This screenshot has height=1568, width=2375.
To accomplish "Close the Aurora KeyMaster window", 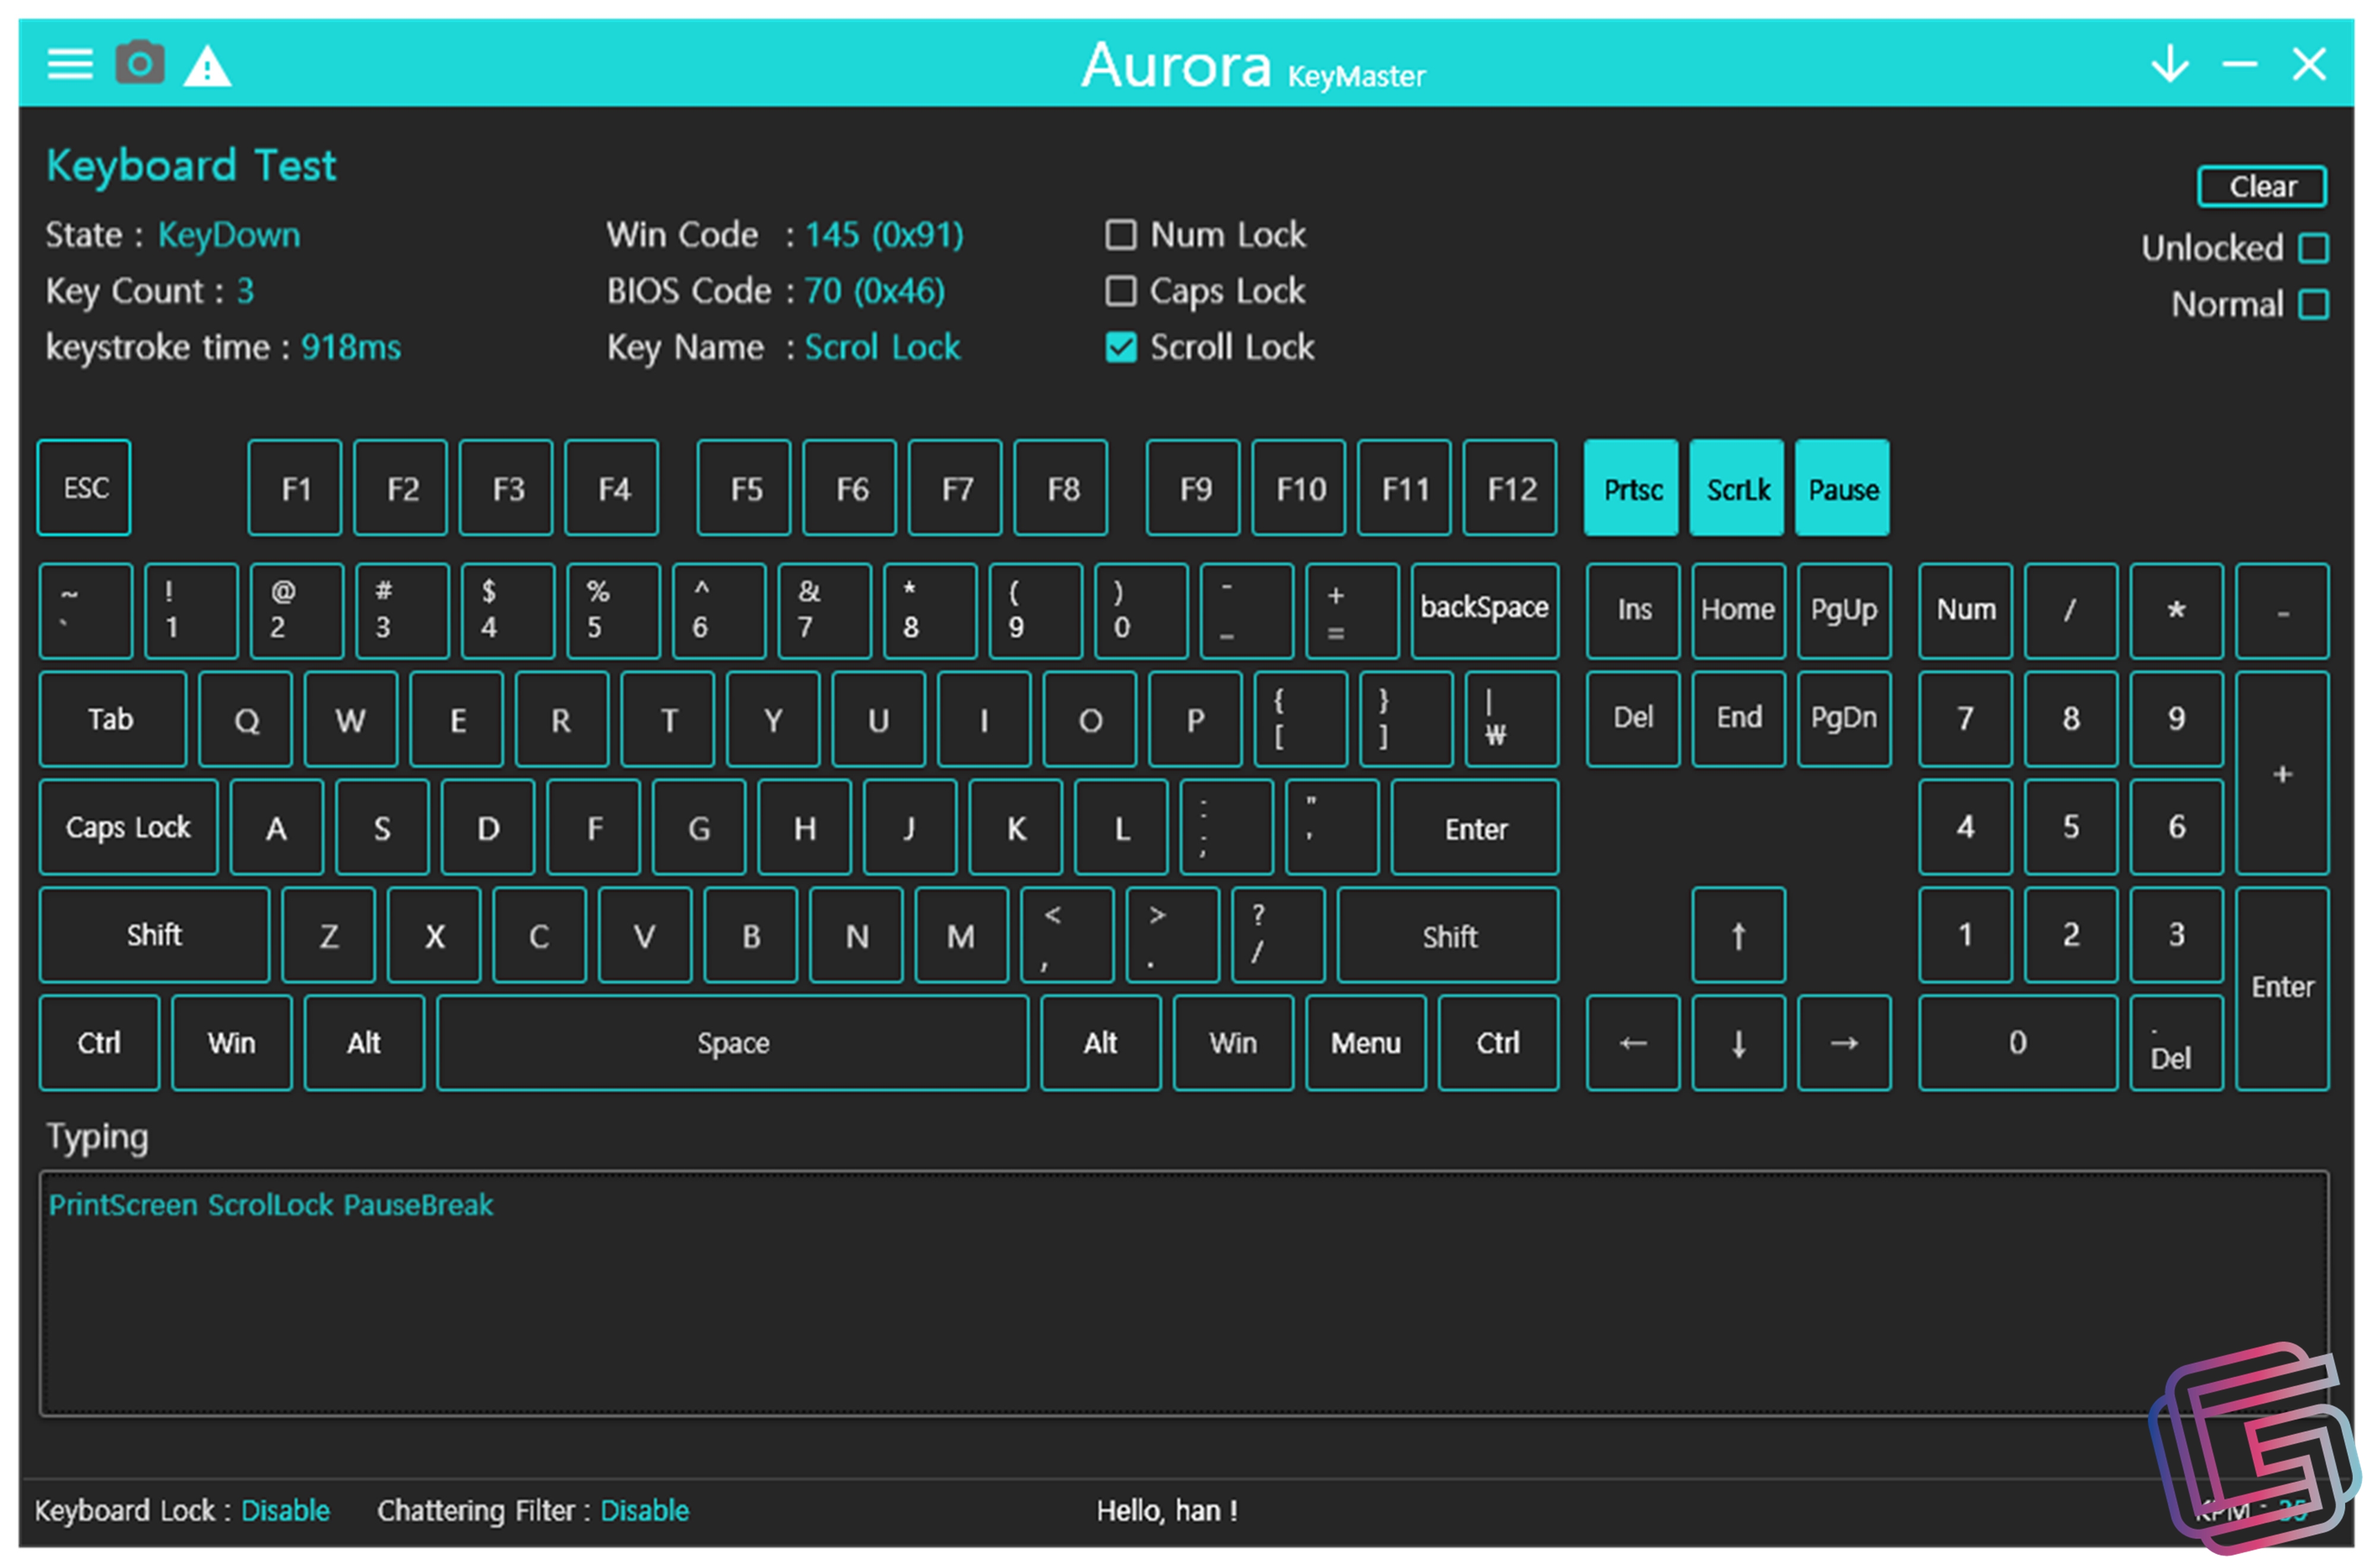I will 2309,64.
